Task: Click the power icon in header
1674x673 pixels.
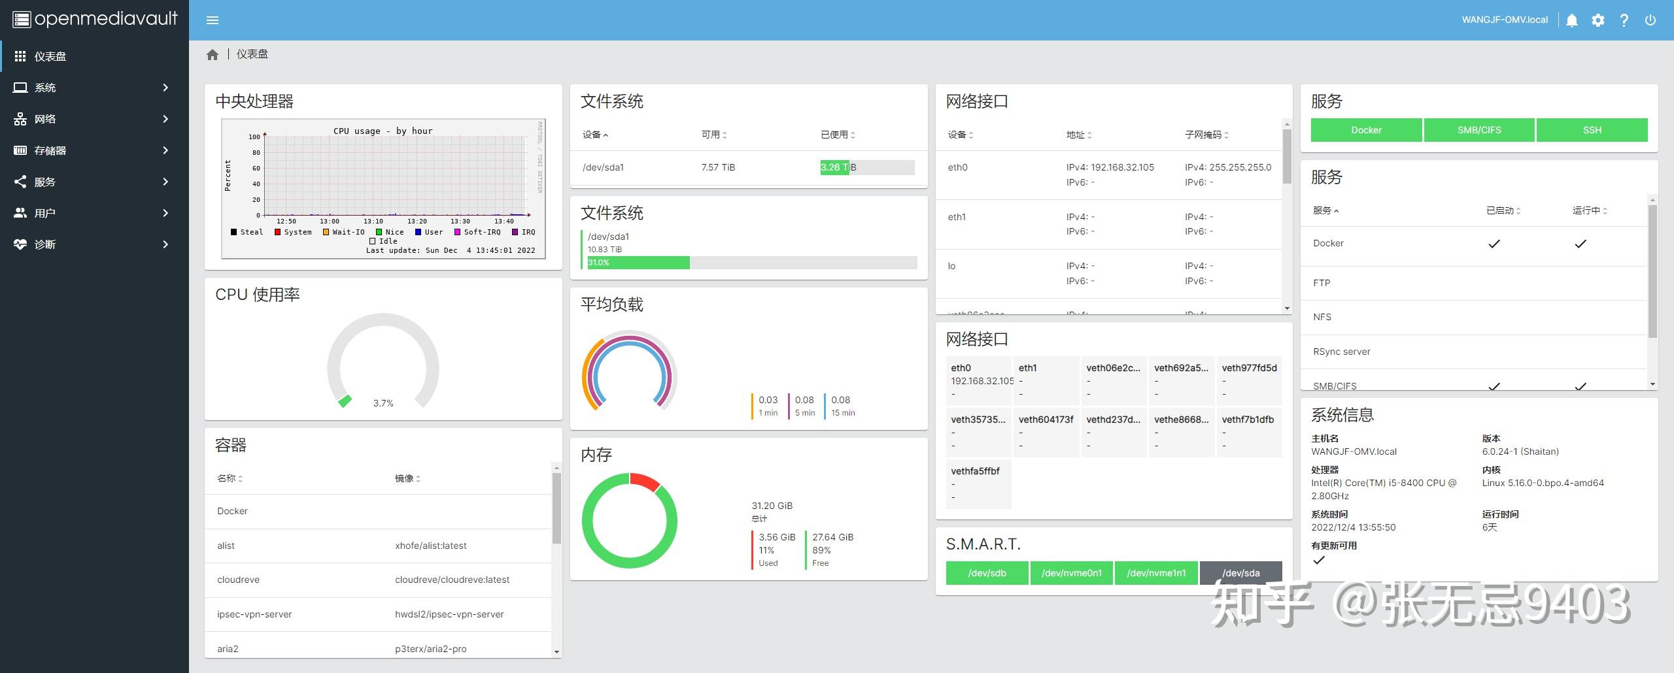Action: [x=1650, y=20]
